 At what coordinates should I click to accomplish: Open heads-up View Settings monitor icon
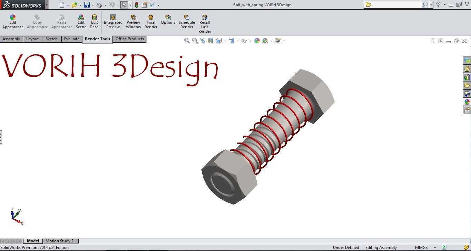[278, 41]
